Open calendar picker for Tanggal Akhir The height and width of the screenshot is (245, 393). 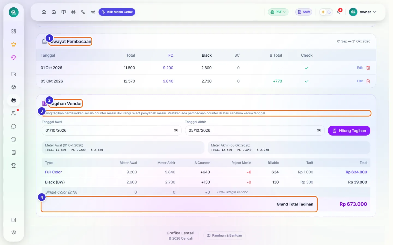click(x=319, y=130)
